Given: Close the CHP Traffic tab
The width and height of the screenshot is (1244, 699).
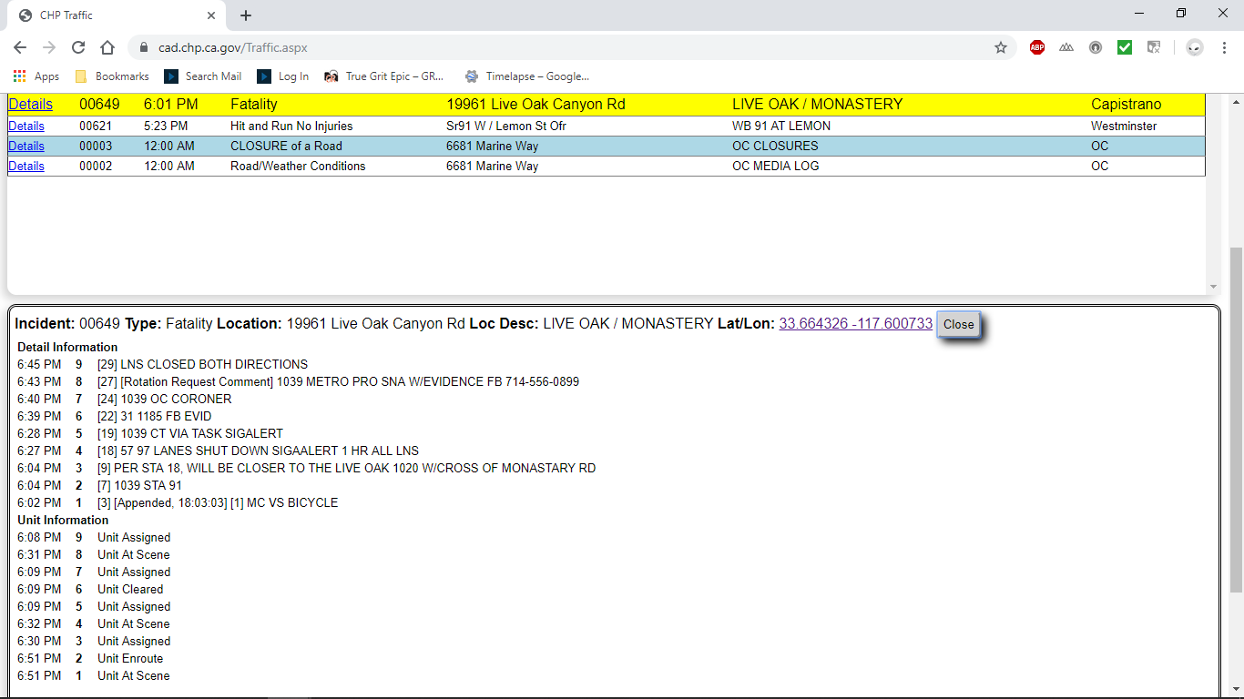Looking at the screenshot, I should pyautogui.click(x=211, y=15).
